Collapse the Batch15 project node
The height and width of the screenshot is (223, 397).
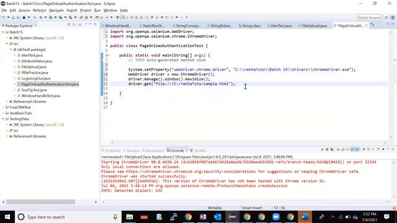coord(3,32)
